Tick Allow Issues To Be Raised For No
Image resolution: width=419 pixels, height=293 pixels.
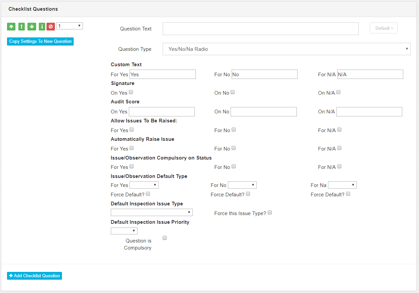click(x=234, y=130)
